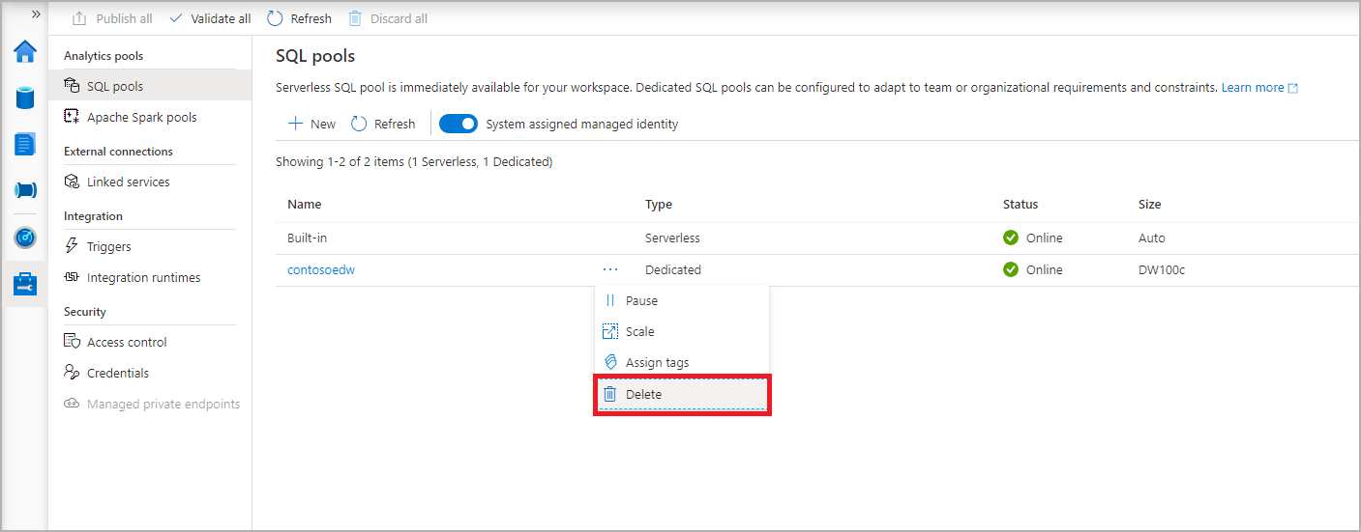Open the Home hub icon in left rail
1361x532 pixels.
25,52
